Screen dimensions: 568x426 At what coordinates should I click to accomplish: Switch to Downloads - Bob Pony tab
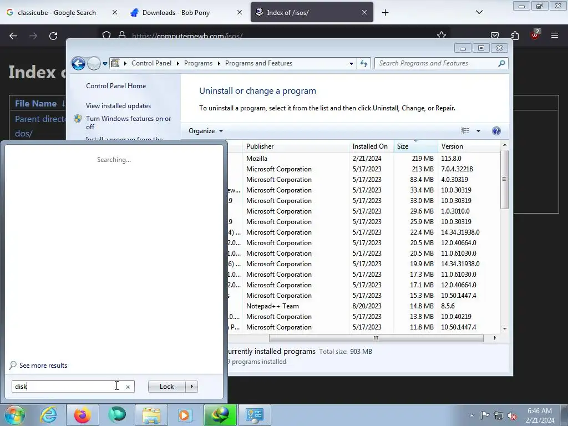[x=176, y=12]
